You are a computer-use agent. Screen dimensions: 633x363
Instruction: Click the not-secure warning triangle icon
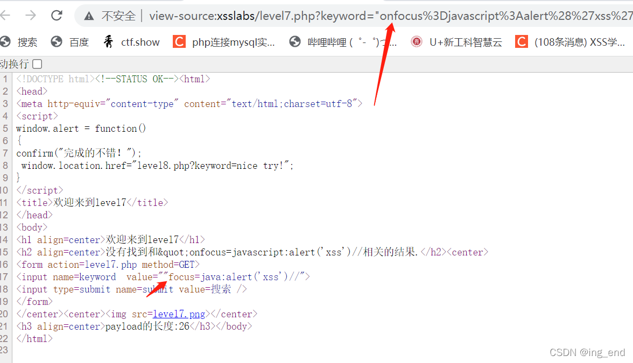click(89, 16)
